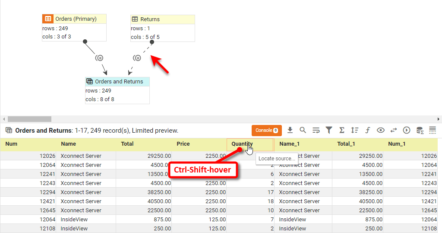Select the Orders and Returns node
Image resolution: width=442 pixels, height=233 pixels.
(x=117, y=82)
